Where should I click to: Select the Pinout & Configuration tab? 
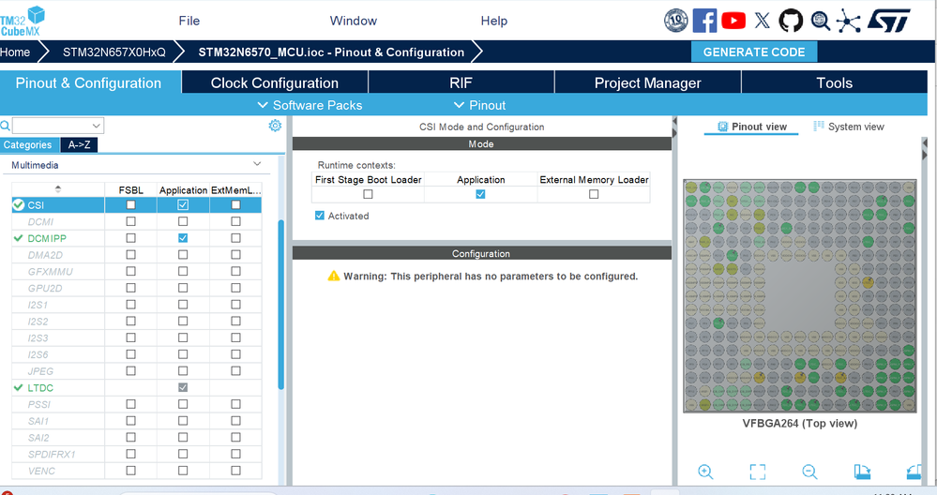90,83
